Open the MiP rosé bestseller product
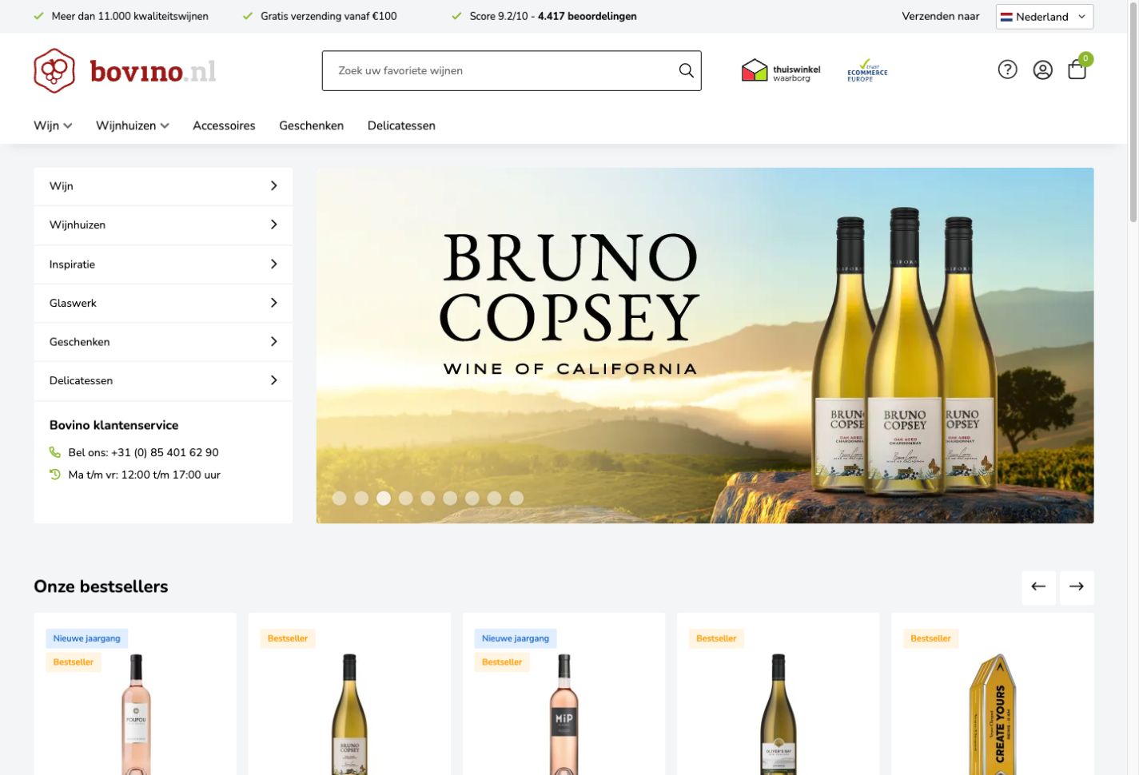This screenshot has height=775, width=1139. pos(564,713)
